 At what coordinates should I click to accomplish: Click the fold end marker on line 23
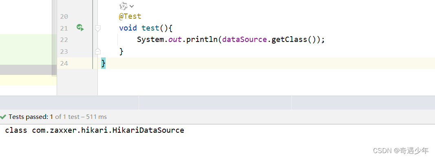98,51
